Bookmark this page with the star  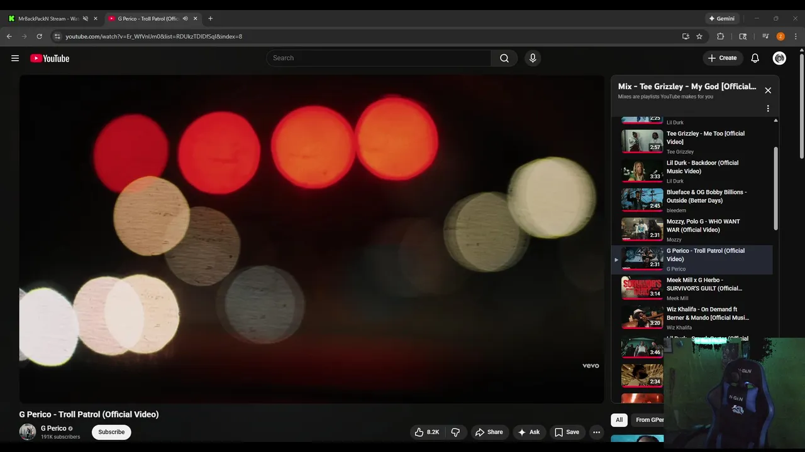tap(699, 36)
